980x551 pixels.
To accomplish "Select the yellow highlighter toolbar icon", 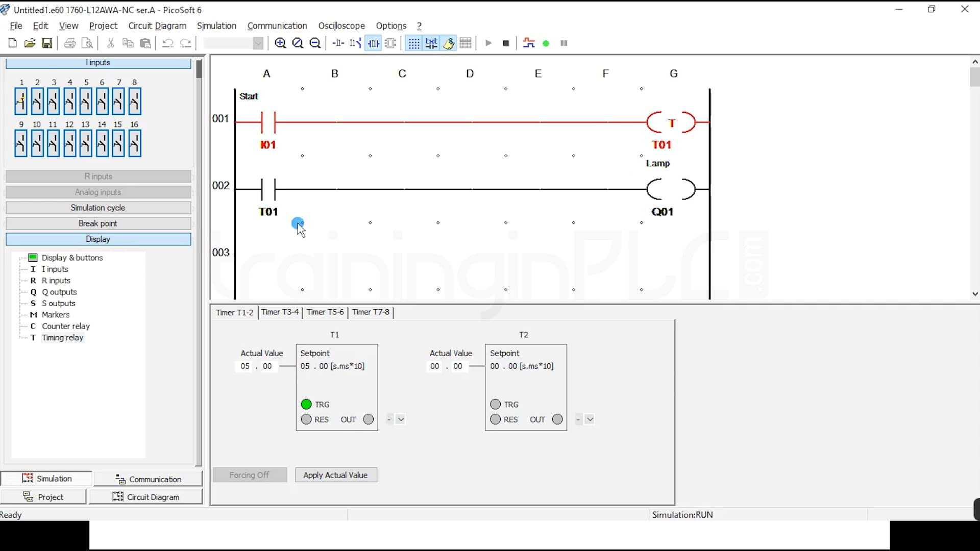I will pyautogui.click(x=449, y=43).
